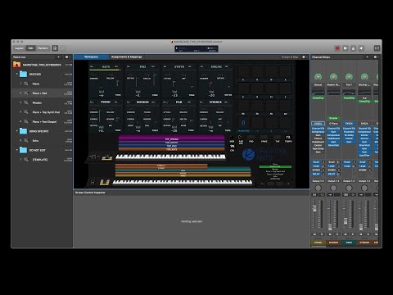
Task: Click the RHODES channel volume fader handle
Action: point(330,227)
